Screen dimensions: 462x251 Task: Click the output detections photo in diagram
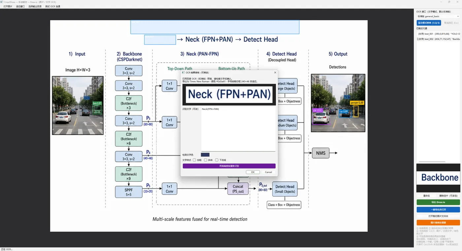[338, 103]
